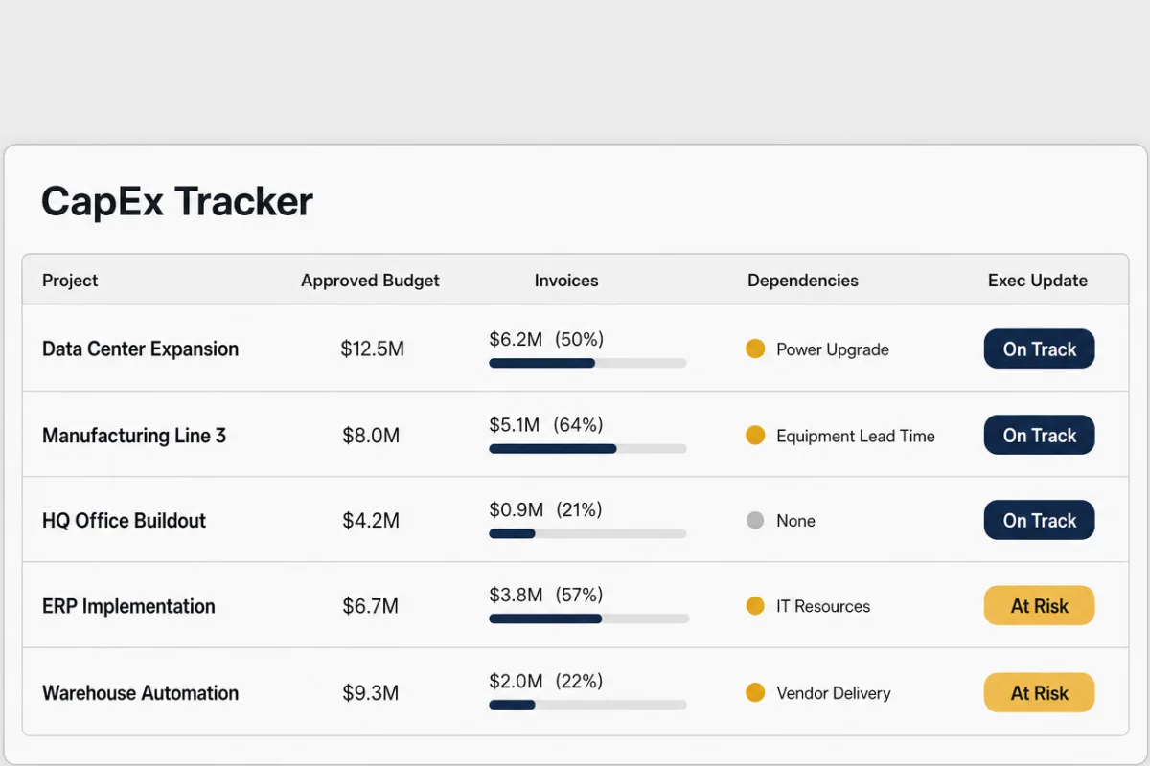Sort by Approved Budget column header
1150x766 pixels.
pos(370,281)
